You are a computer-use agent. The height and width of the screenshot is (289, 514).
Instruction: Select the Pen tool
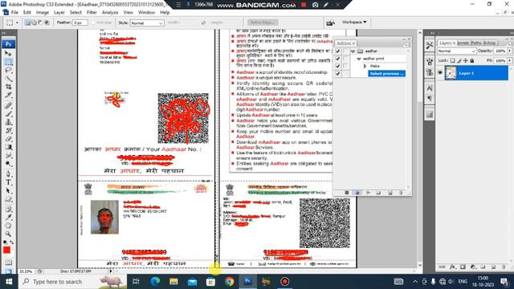[x=8, y=174]
